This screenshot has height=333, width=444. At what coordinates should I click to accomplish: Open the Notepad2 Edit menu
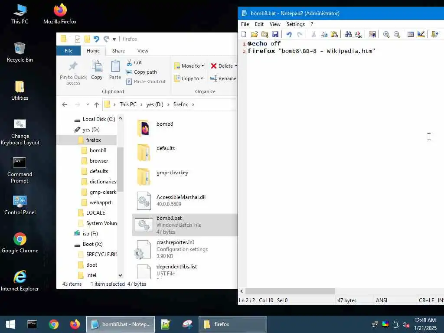(259, 24)
